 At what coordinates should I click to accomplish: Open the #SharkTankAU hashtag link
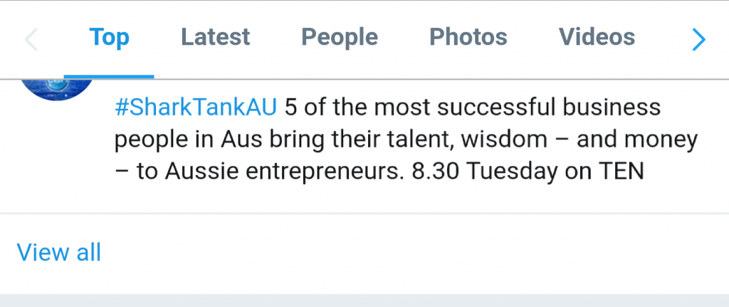[196, 108]
